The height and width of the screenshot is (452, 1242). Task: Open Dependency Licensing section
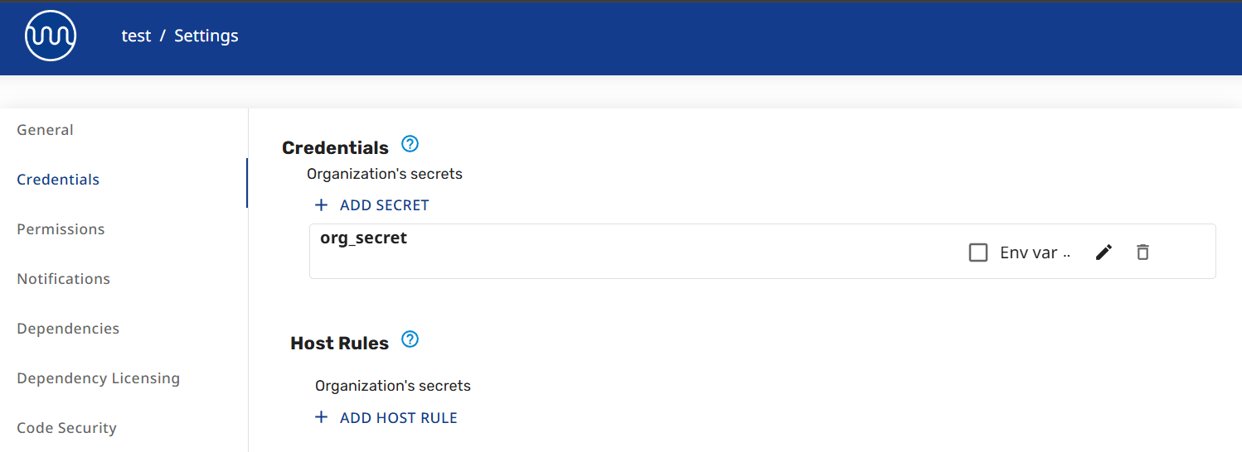(x=98, y=378)
